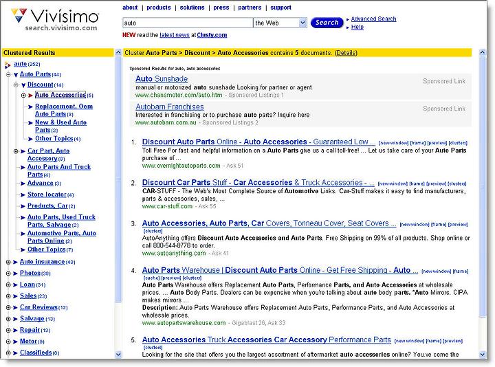Click the root auto cluster icon
The height and width of the screenshot is (367, 495).
tap(8, 65)
